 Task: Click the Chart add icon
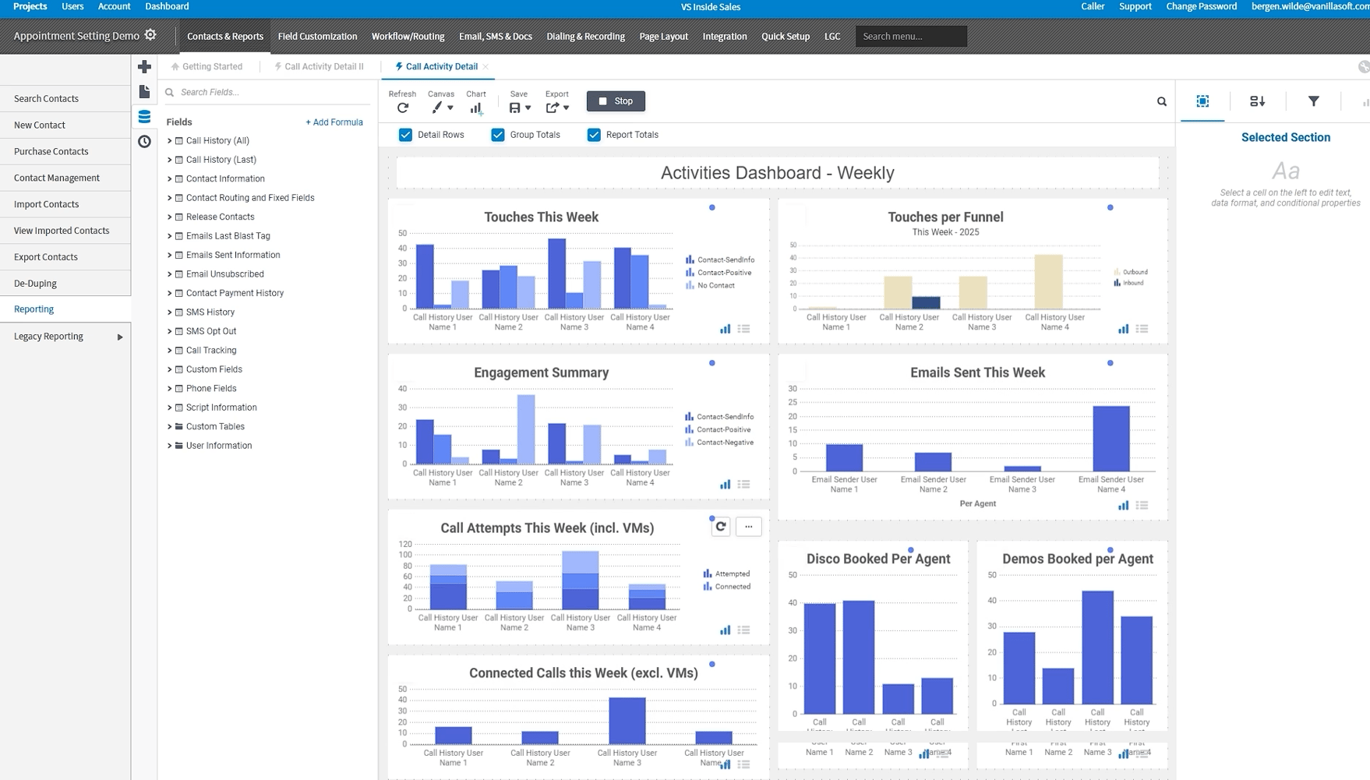pyautogui.click(x=476, y=108)
